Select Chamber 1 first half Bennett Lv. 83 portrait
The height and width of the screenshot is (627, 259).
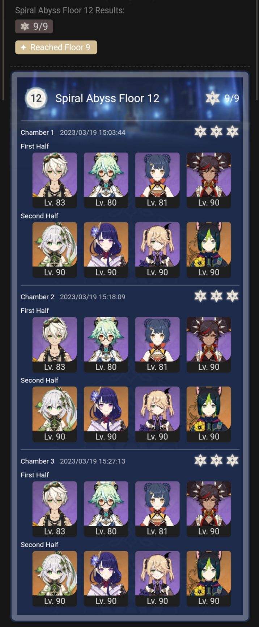pos(55,180)
